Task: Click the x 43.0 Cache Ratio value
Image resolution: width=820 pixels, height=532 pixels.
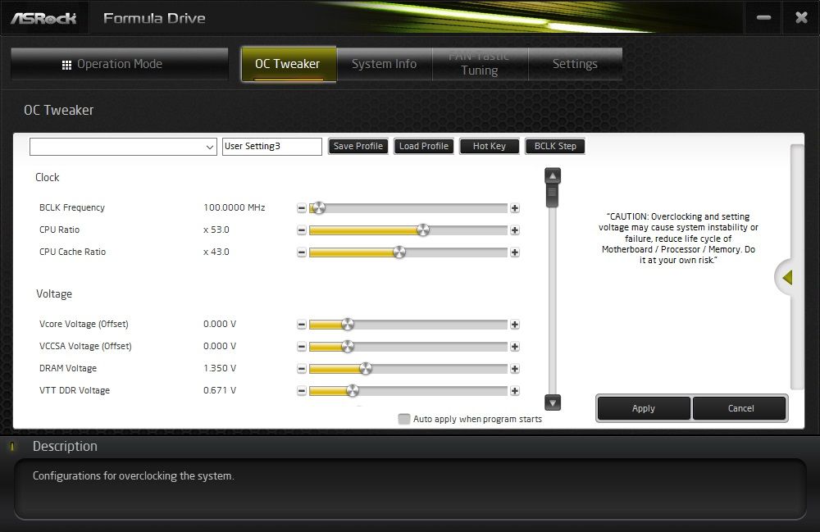Action: [216, 252]
